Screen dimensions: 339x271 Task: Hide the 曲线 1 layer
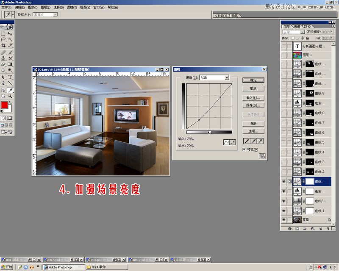coord(283,211)
